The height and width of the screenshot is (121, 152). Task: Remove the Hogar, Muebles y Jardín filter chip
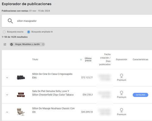[43, 44]
